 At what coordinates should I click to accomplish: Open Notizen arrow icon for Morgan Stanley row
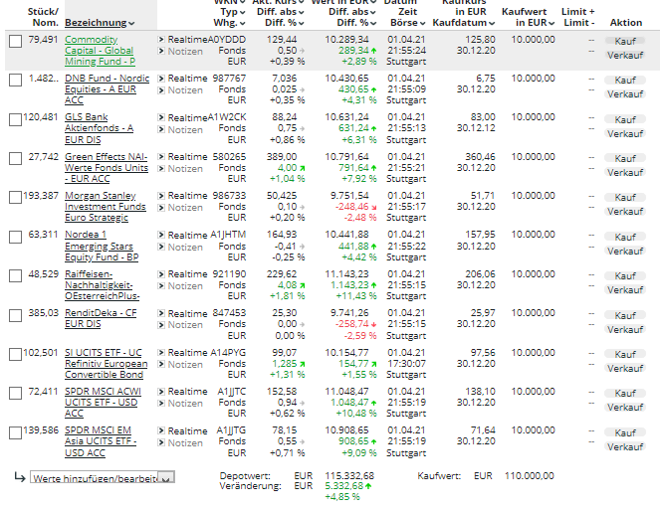tap(161, 208)
